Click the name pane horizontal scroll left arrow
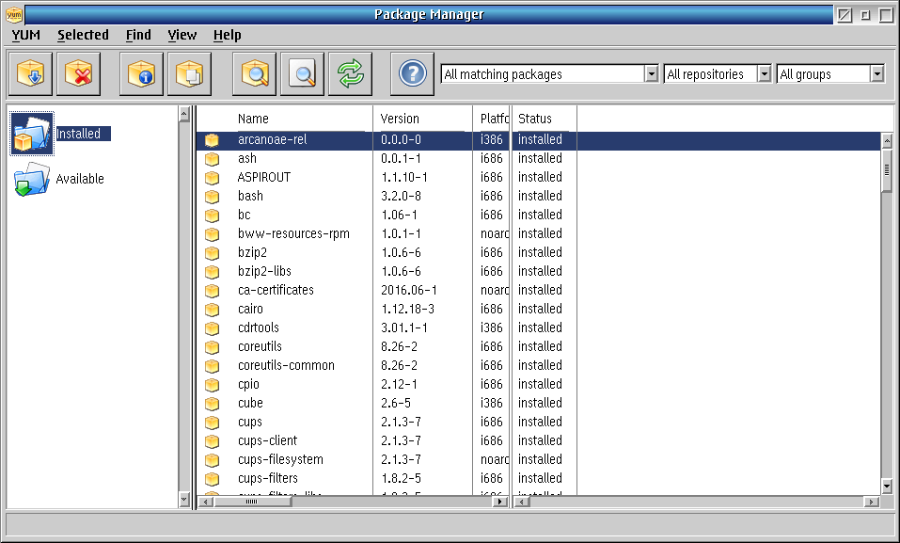The image size is (900, 543). pos(205,502)
